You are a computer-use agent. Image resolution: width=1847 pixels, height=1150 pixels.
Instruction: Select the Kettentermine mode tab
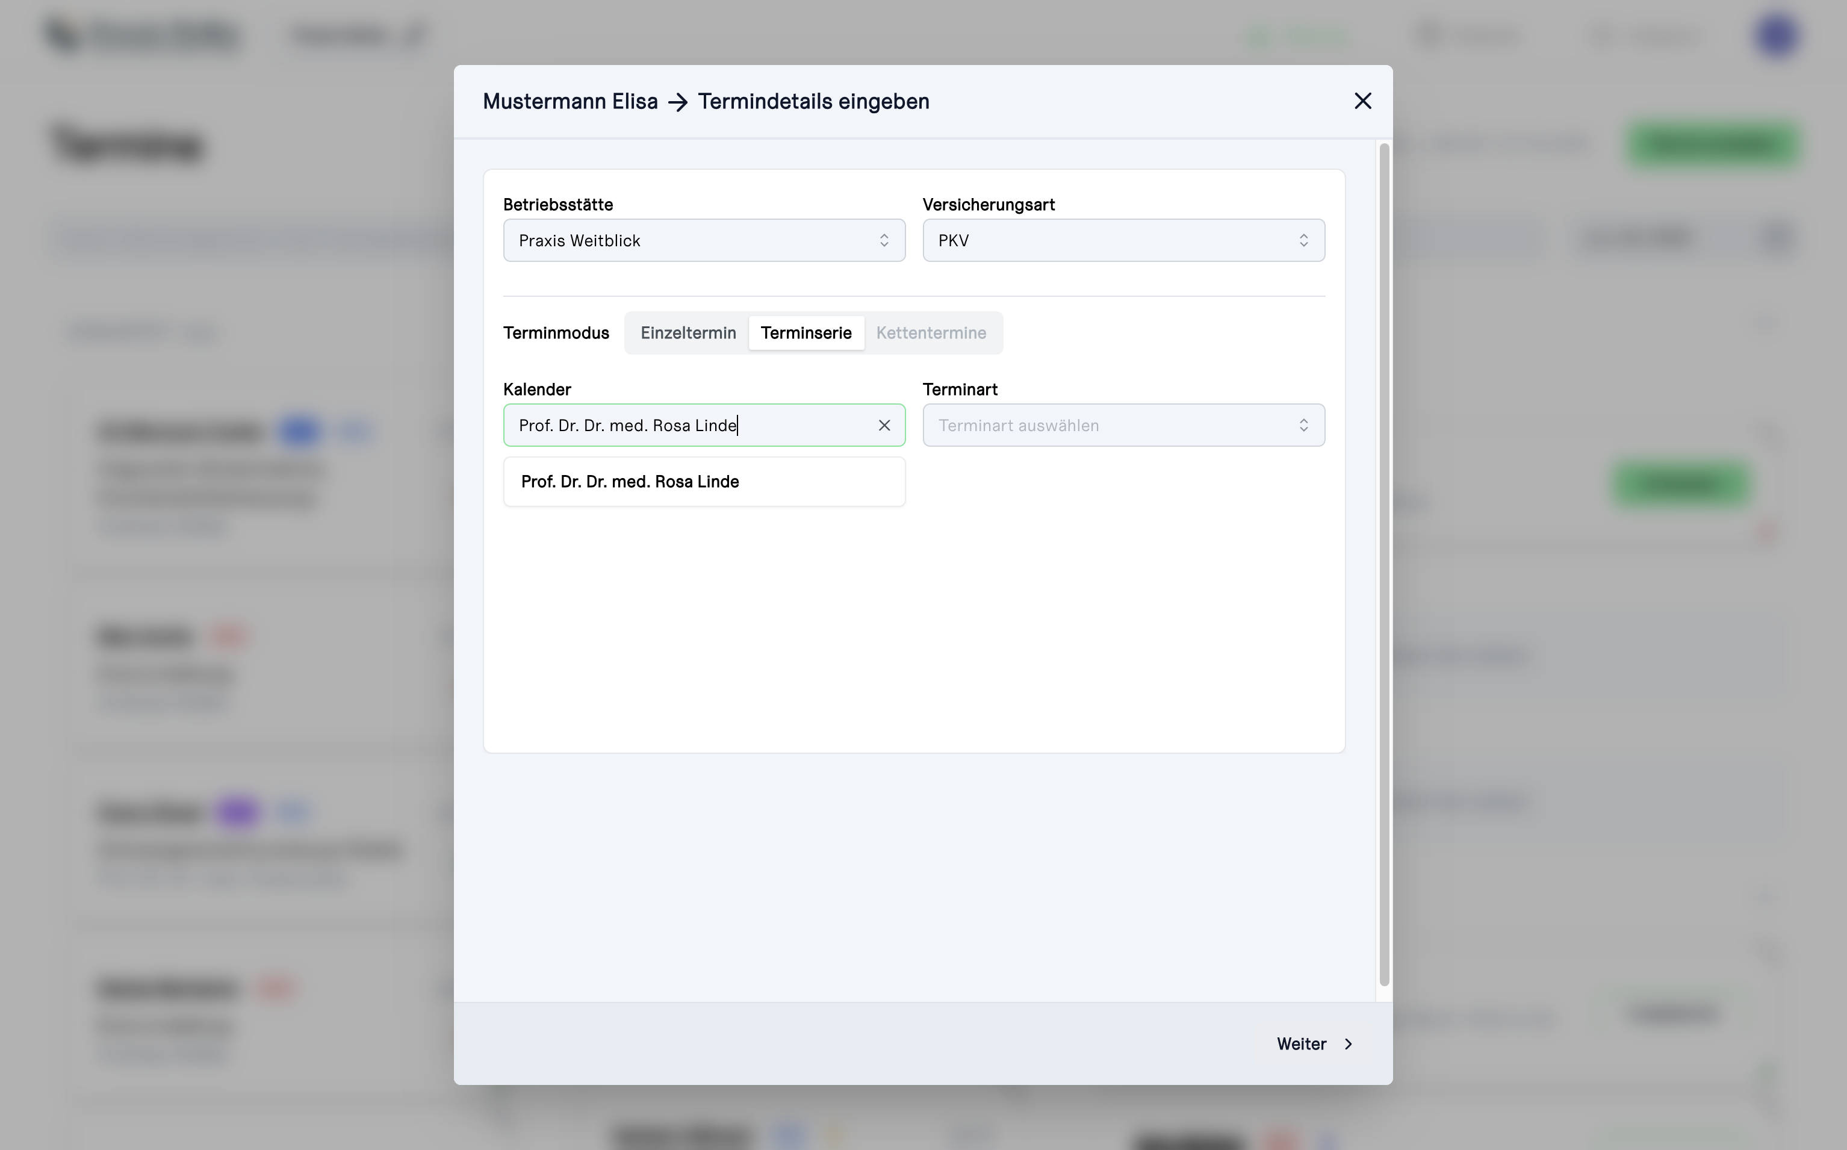point(931,333)
